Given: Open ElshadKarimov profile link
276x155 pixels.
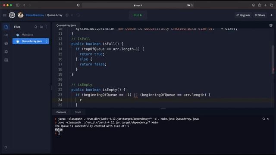Looking at the screenshot, I should [x=35, y=15].
